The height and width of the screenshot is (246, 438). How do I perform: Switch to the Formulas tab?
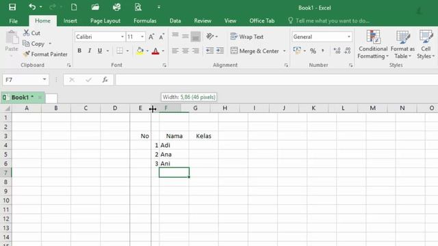pos(145,21)
